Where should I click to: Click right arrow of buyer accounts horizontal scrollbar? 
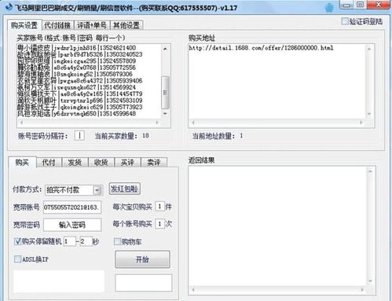157,122
